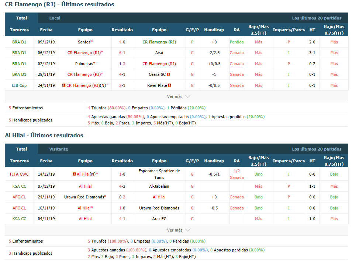The width and height of the screenshot is (352, 261).
Task: Expand Ver más under the Flamengo results table
Action: [x=179, y=96]
